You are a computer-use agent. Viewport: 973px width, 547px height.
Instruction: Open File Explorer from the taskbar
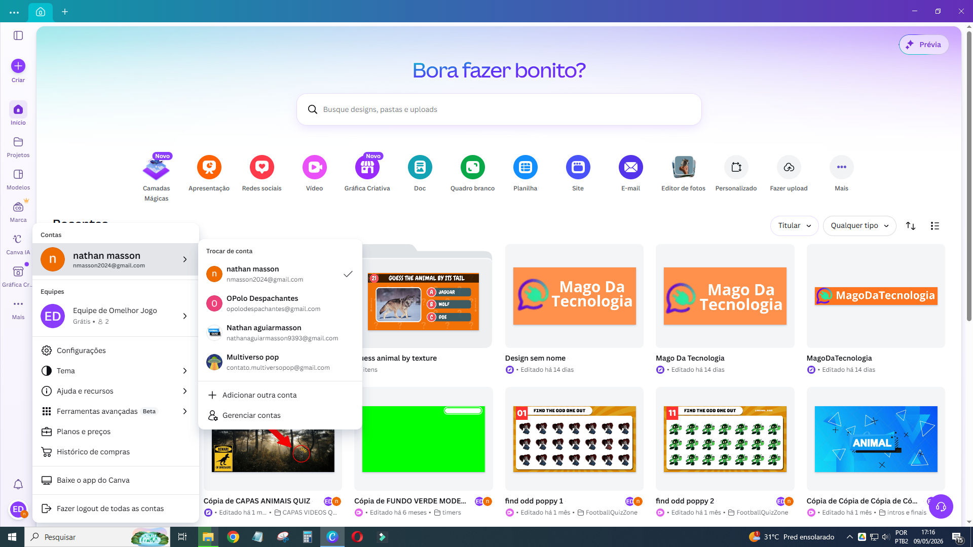[x=208, y=537]
